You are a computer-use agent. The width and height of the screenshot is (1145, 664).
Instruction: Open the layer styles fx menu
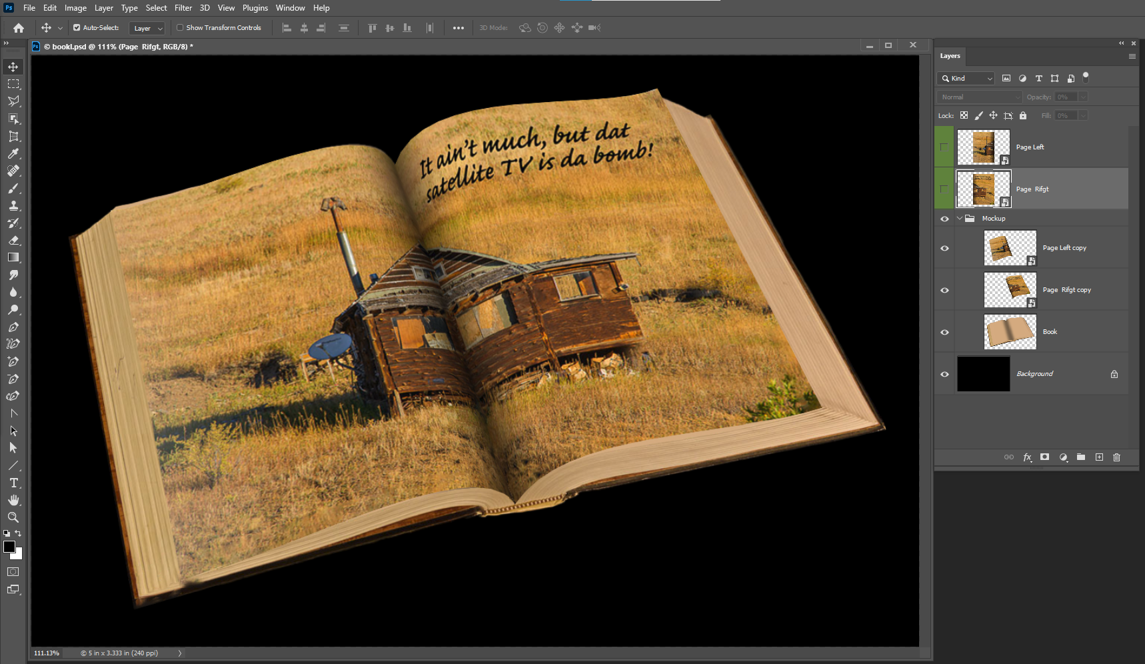coord(1026,457)
